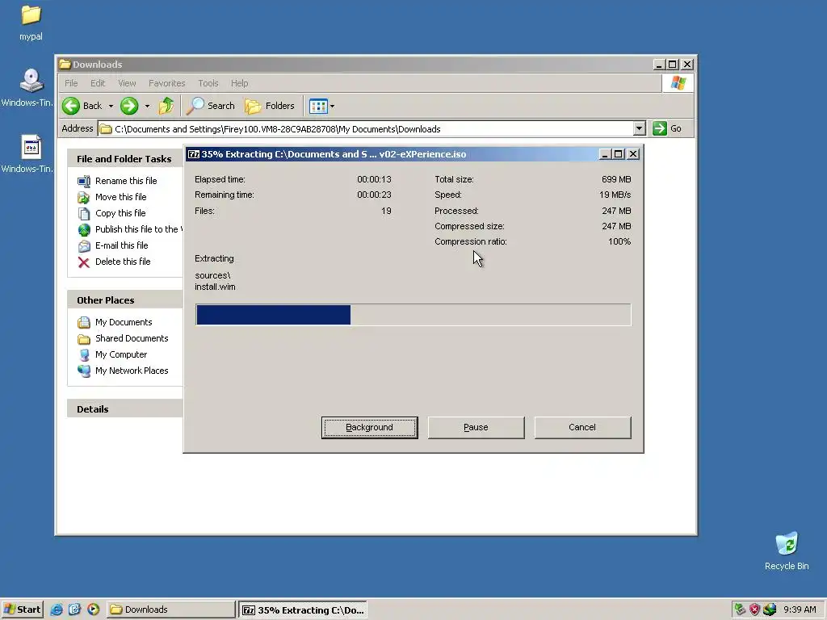The height and width of the screenshot is (620, 827).
Task: Launch Internet Explorer from Quick Launch
Action: 57,610
